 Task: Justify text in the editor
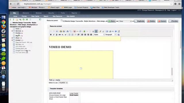tap(91, 35)
